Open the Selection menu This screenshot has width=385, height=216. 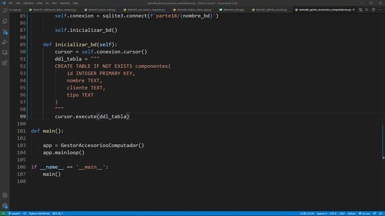[28, 3]
